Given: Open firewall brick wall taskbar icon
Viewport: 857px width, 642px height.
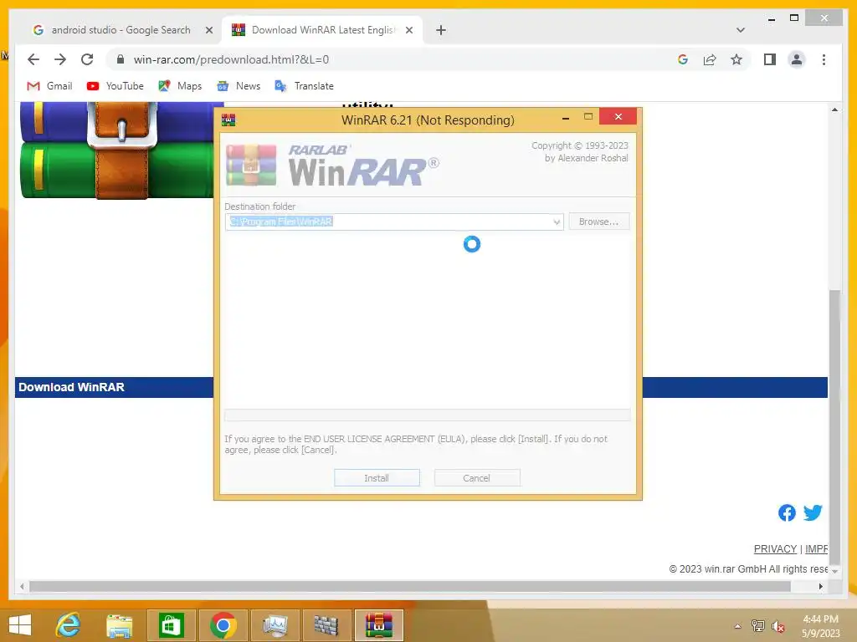Looking at the screenshot, I should click(326, 625).
